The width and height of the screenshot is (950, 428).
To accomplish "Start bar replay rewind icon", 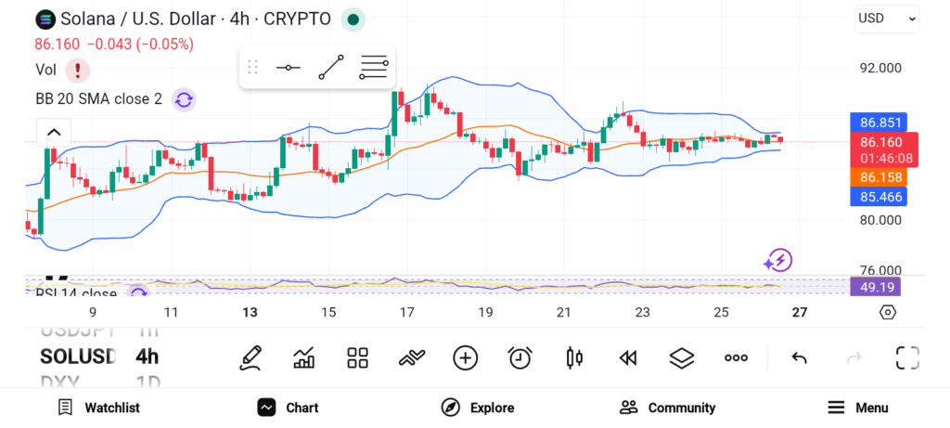I will point(628,357).
